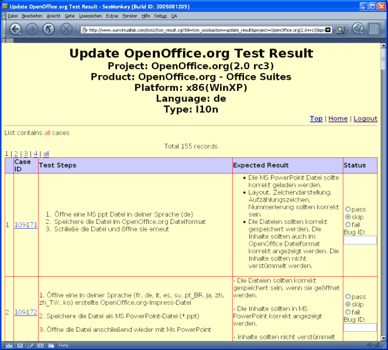Open the Ansicht menu

point(53,16)
